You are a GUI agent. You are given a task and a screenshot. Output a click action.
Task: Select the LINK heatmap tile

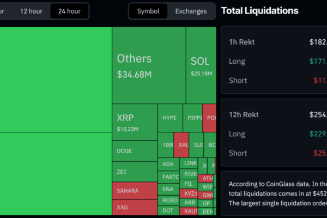[x=190, y=163]
